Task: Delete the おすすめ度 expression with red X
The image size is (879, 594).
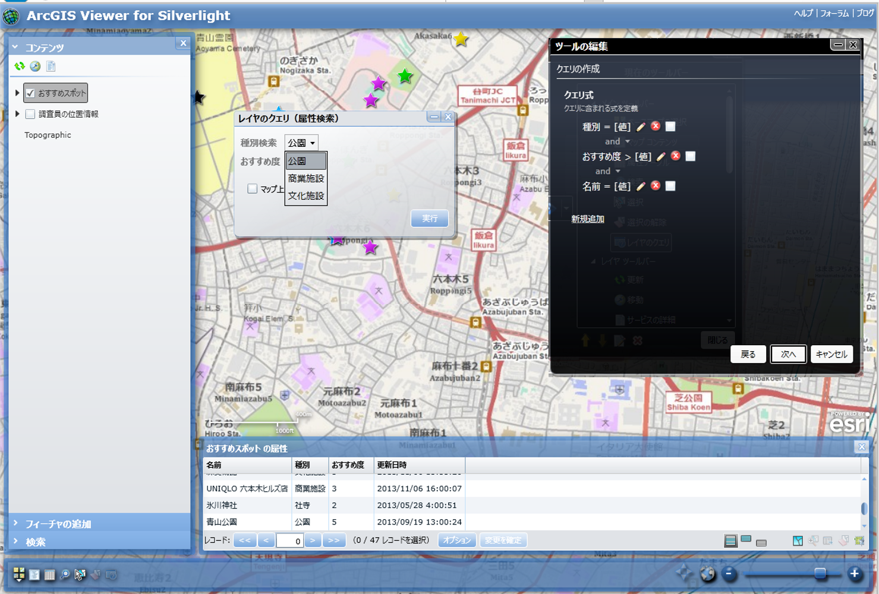Action: (x=676, y=156)
